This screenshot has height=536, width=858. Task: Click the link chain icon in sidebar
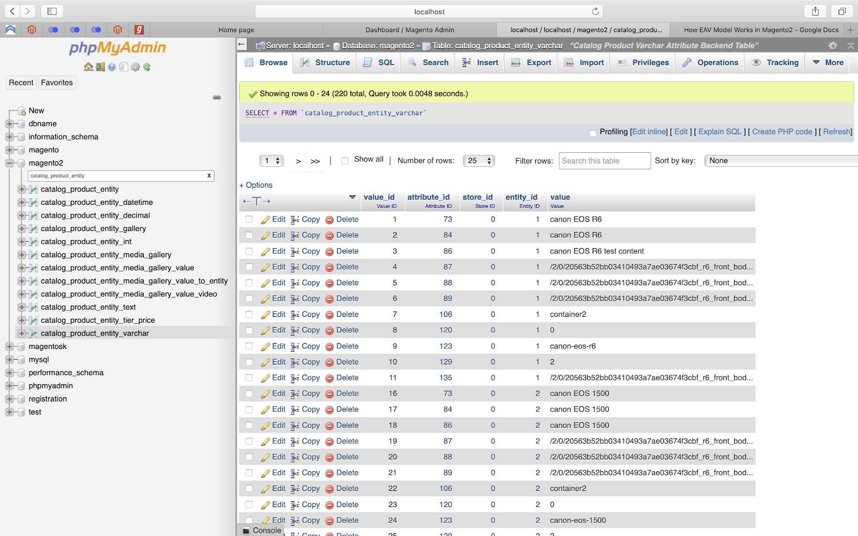pyautogui.click(x=217, y=98)
